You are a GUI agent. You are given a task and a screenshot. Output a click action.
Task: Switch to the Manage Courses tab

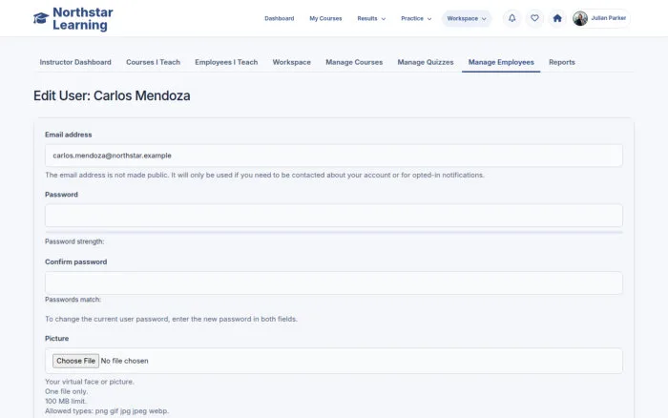[x=354, y=62]
